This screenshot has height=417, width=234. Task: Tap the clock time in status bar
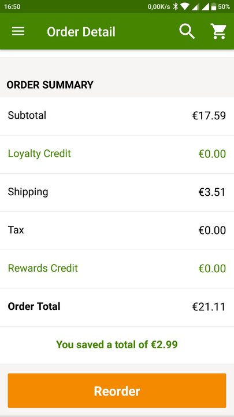coord(12,6)
